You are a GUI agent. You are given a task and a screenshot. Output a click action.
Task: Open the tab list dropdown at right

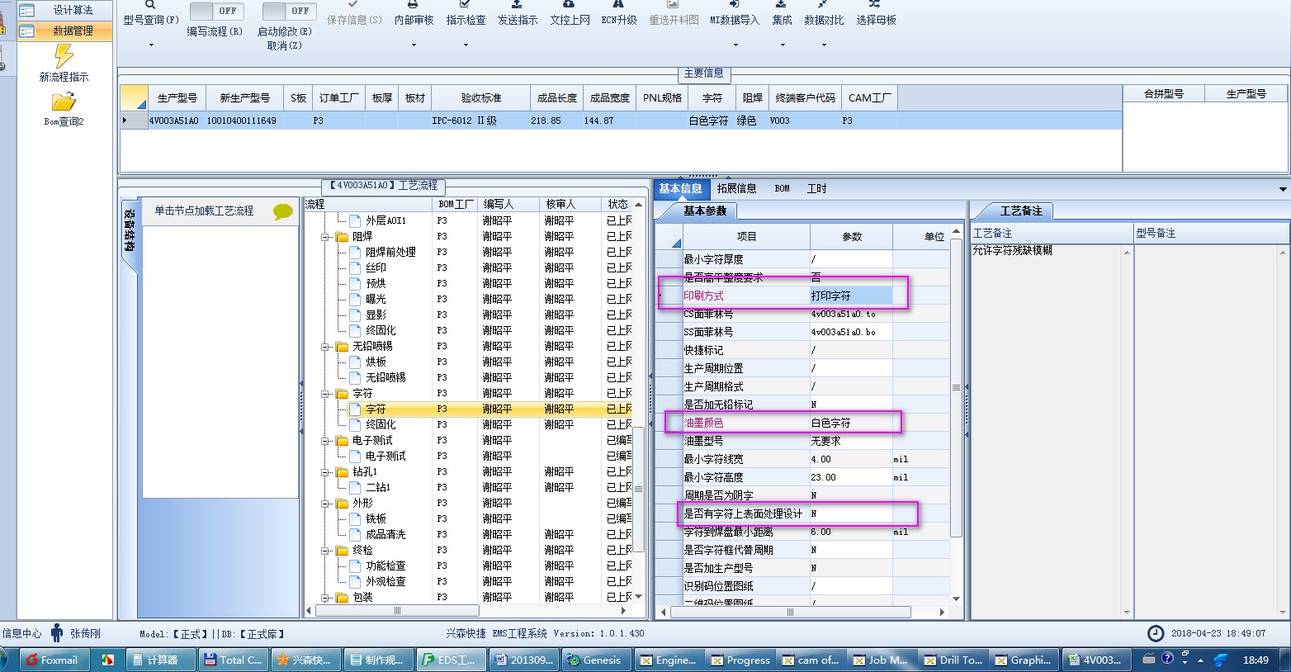(1283, 189)
